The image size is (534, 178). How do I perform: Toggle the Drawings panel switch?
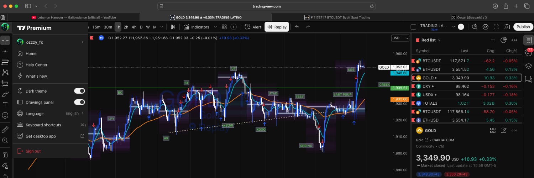point(79,103)
